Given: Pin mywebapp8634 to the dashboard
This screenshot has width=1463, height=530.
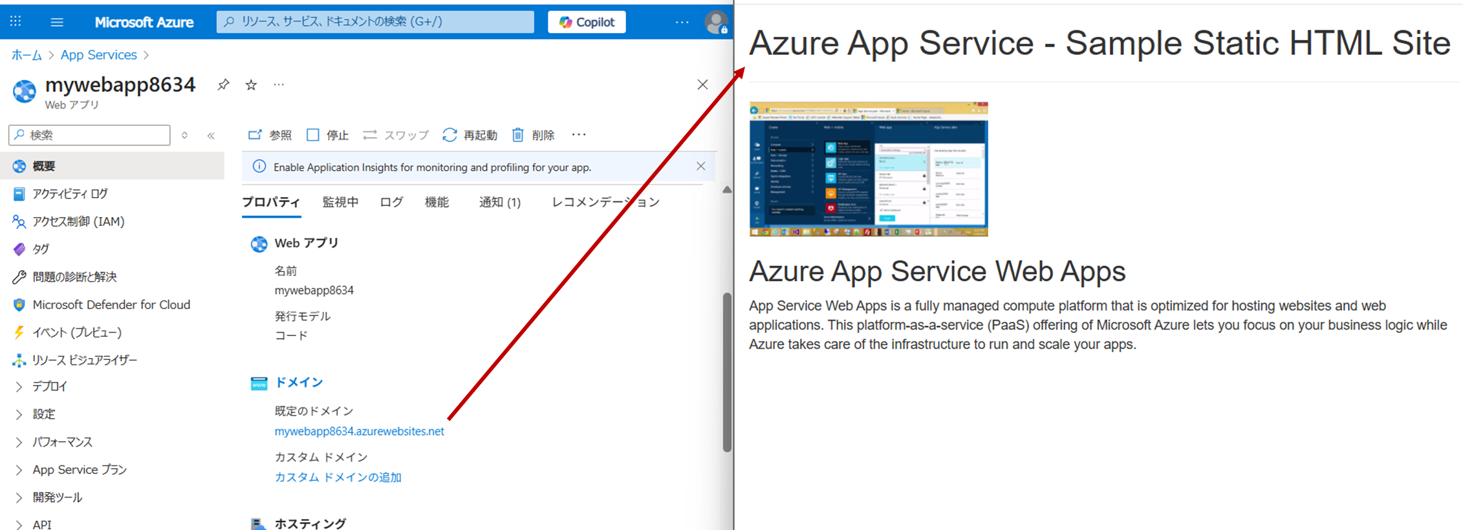Looking at the screenshot, I should [x=223, y=85].
